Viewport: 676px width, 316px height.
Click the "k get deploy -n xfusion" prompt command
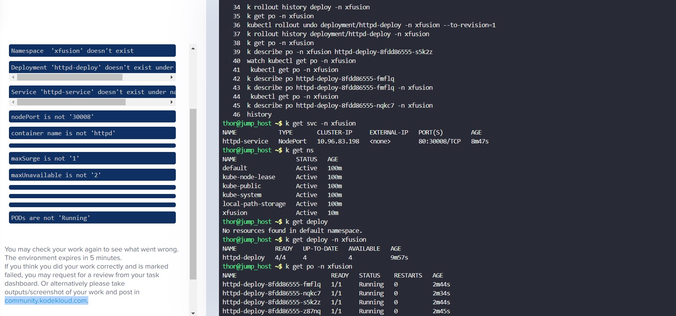[326, 239]
